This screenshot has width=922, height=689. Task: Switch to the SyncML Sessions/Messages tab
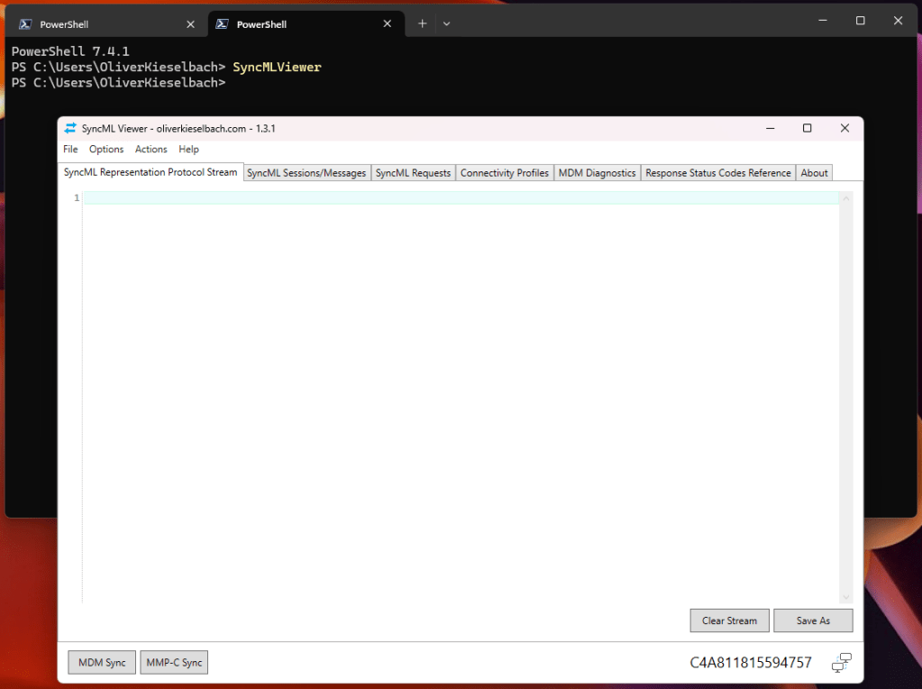[x=306, y=172]
